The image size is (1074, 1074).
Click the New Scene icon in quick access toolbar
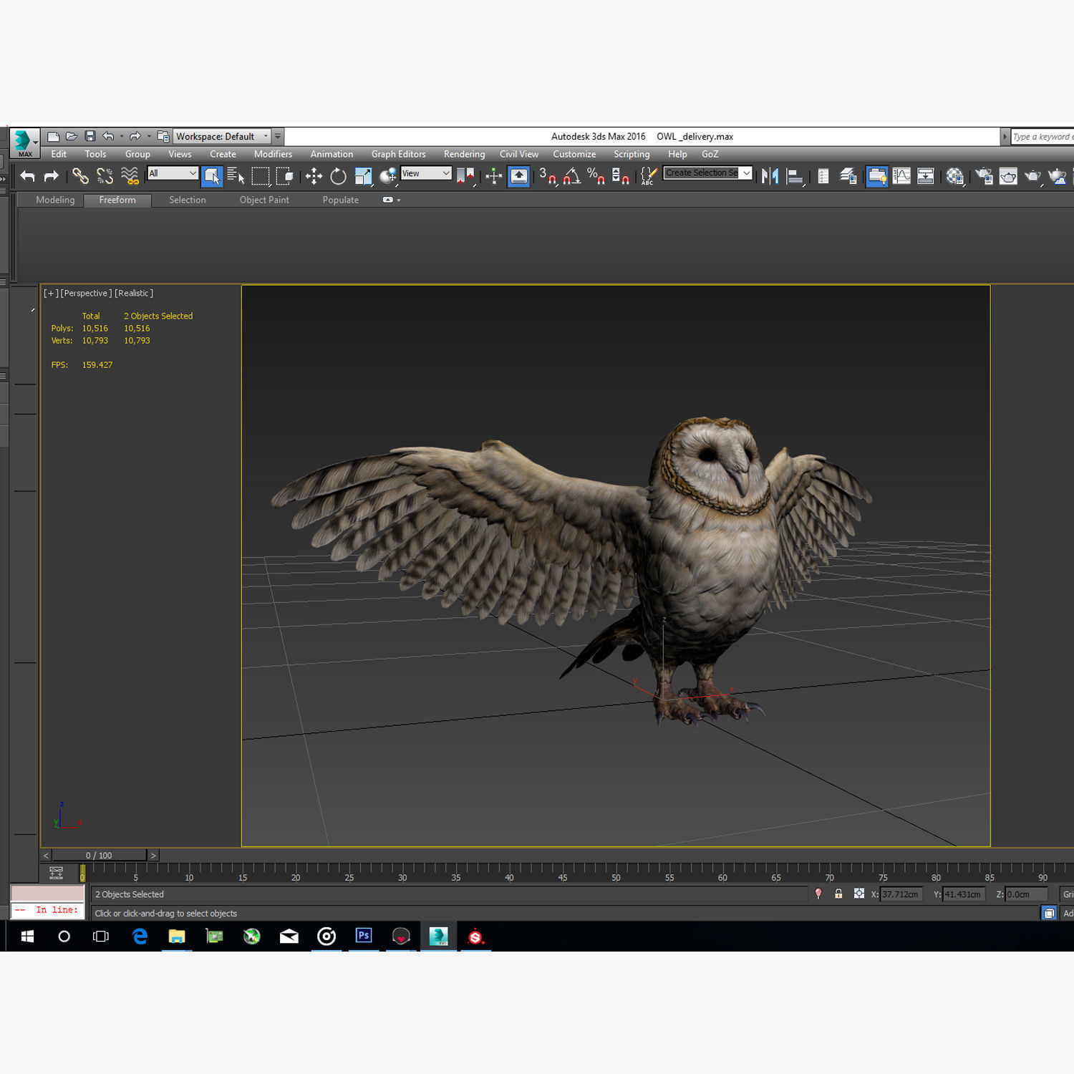click(53, 136)
